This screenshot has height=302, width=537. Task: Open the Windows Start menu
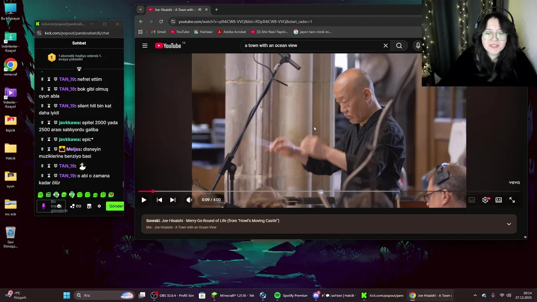pos(67,295)
